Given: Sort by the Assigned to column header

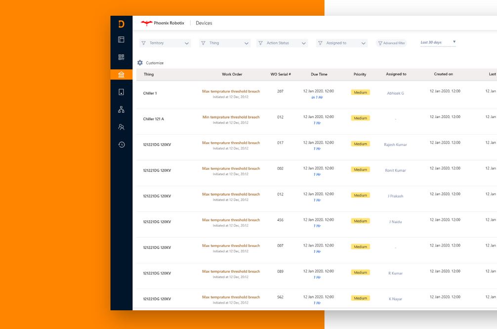Looking at the screenshot, I should point(396,74).
